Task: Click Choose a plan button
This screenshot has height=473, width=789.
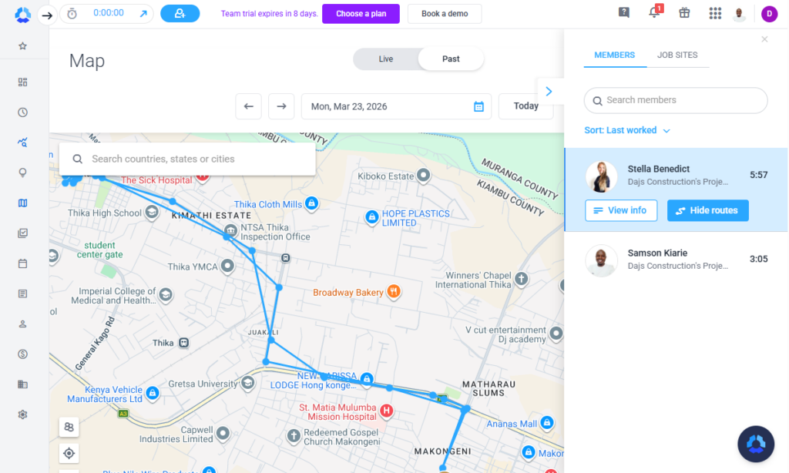Action: point(361,14)
